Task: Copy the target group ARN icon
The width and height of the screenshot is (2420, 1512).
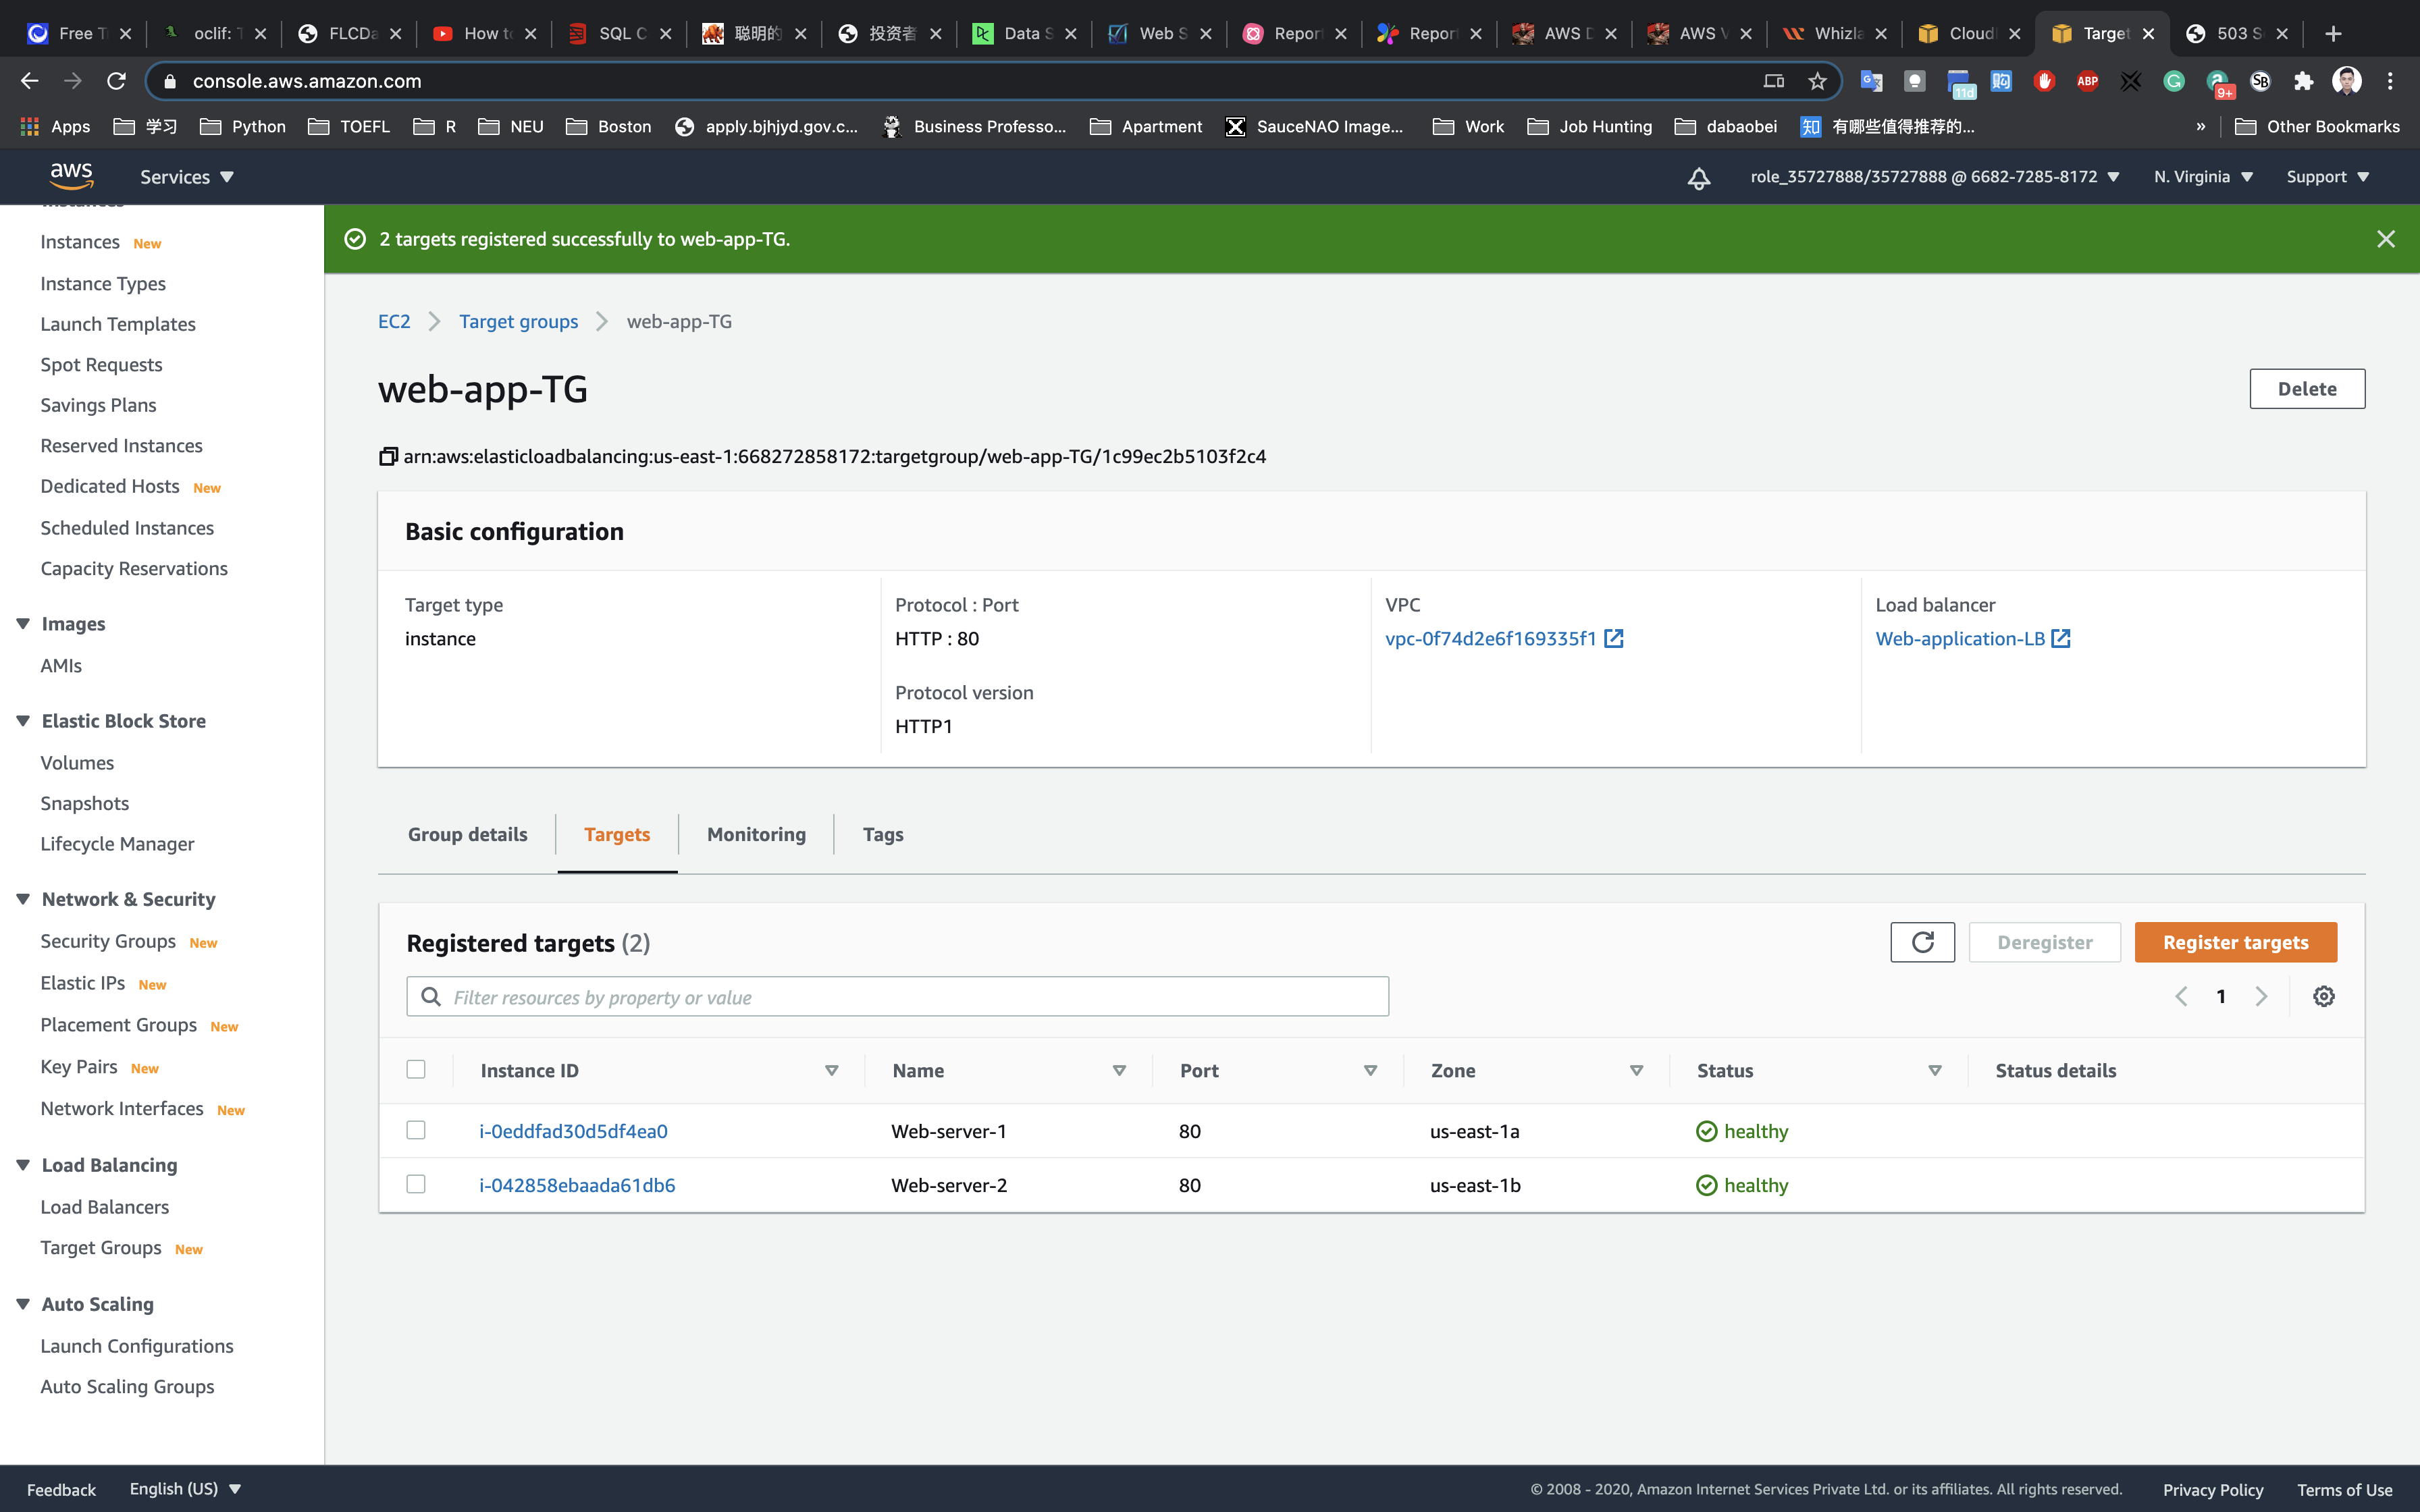Action: [x=388, y=457]
